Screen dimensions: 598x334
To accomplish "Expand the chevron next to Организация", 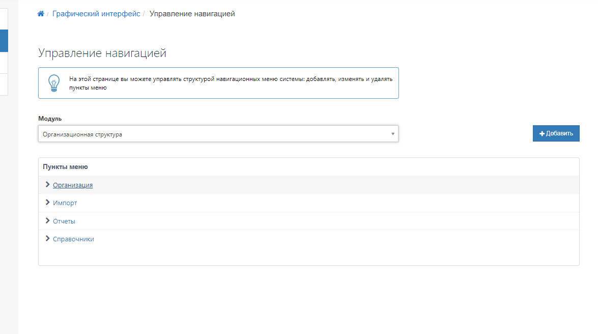I will [48, 185].
